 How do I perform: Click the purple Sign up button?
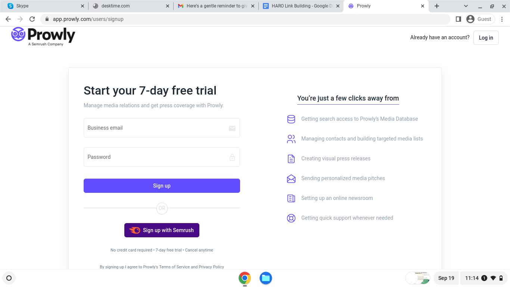click(x=162, y=186)
